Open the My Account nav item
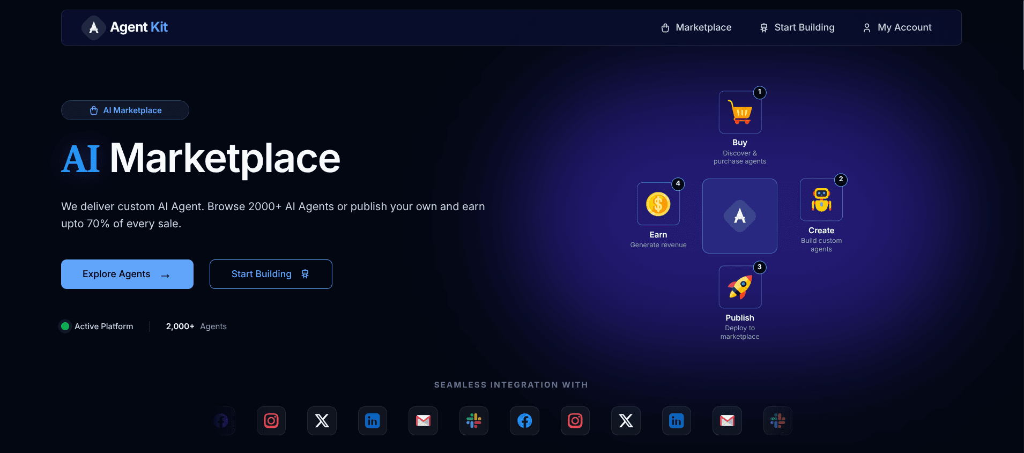 [897, 27]
